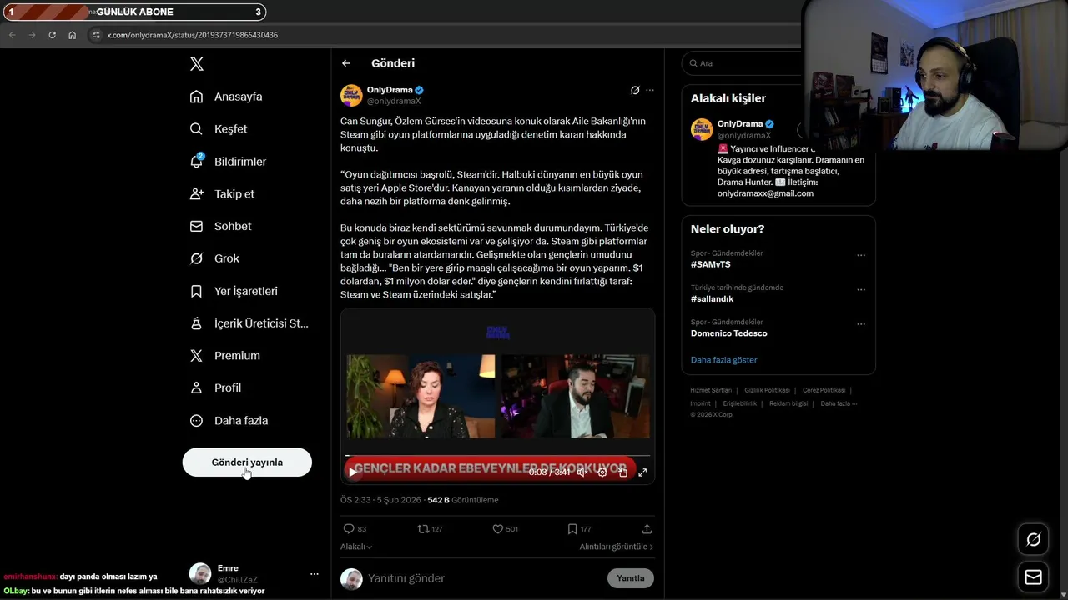Unmute the video sound
The height and width of the screenshot is (600, 1068).
(582, 472)
